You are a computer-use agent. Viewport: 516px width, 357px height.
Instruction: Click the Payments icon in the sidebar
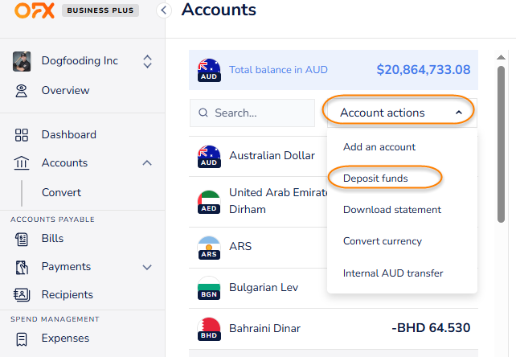coord(22,267)
